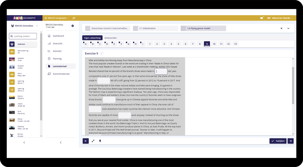Switch to the Antwoorden view
303x167 pixels.
click(111, 38)
